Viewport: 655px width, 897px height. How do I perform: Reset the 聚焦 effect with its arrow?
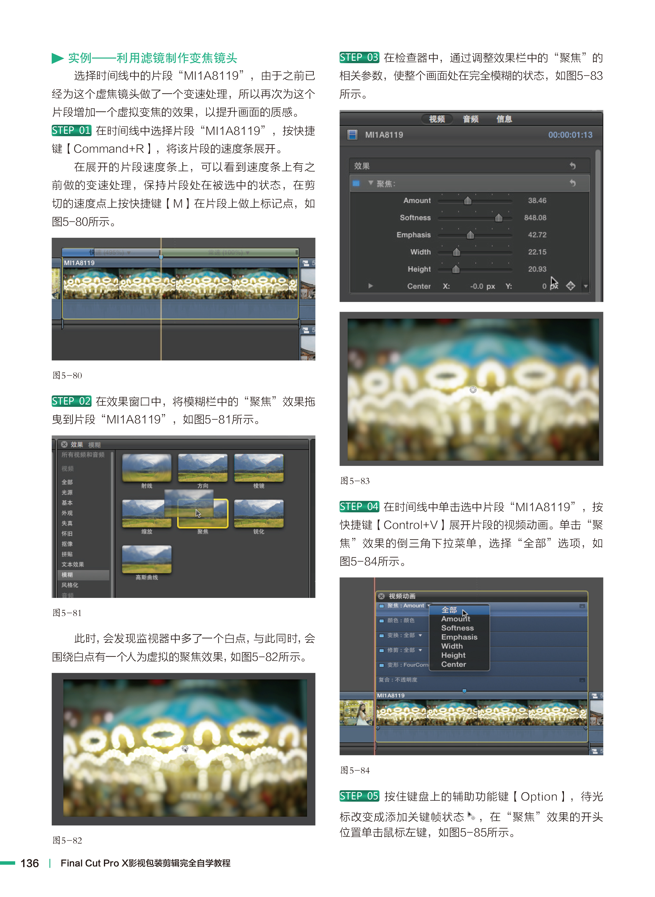pos(572,183)
